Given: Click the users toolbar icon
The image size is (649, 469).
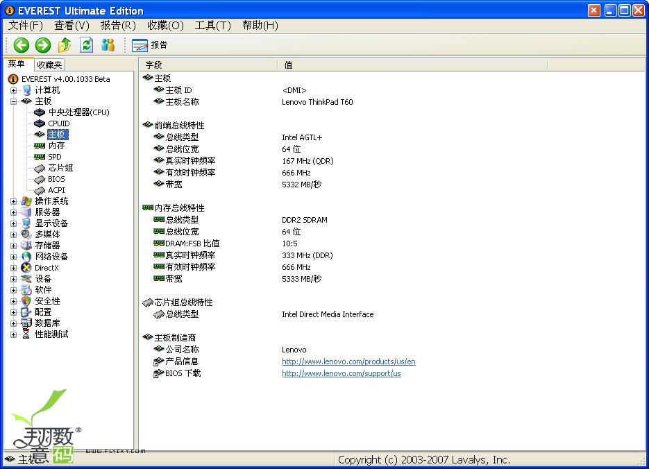Looking at the screenshot, I should (x=108, y=45).
